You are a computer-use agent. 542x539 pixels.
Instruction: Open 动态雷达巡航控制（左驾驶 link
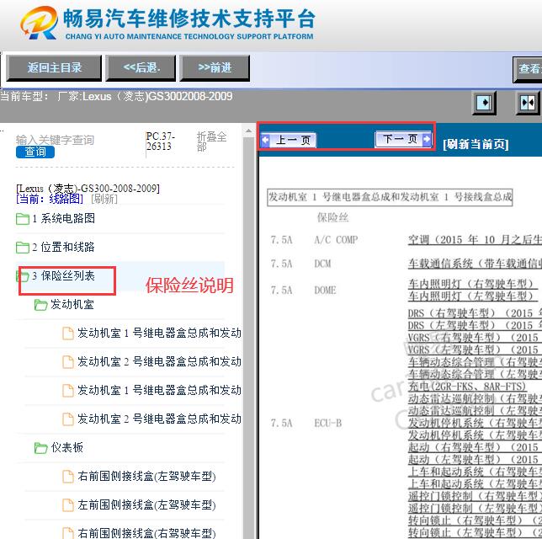click(x=475, y=410)
